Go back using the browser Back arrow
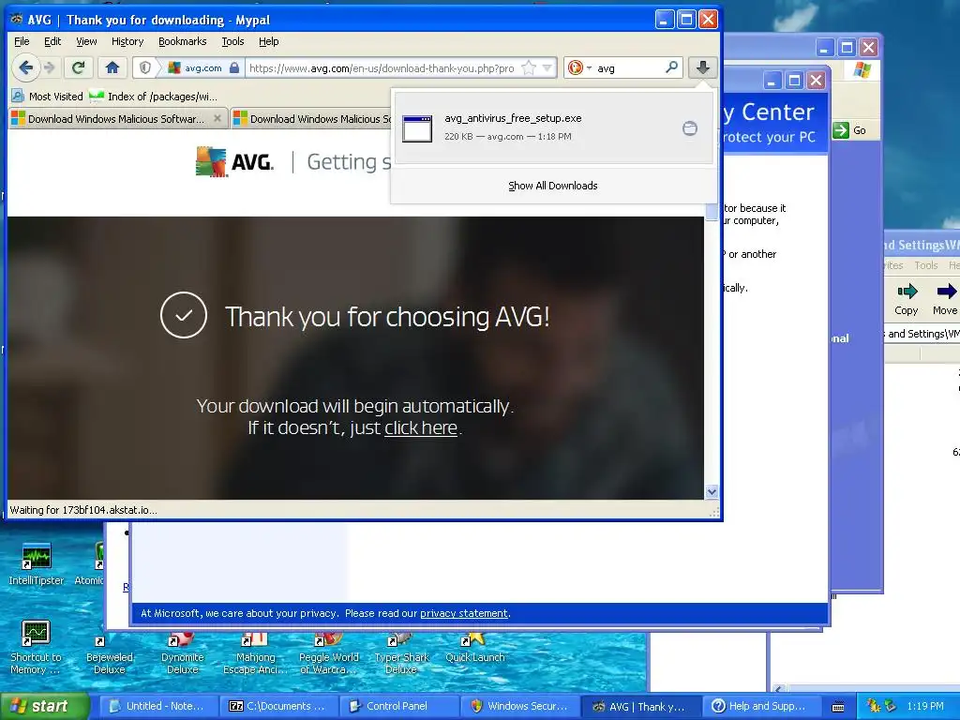 [x=25, y=67]
